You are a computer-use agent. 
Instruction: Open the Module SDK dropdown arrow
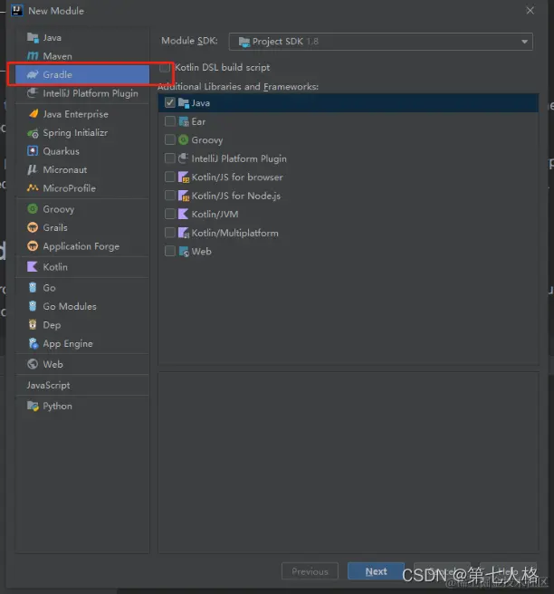coord(524,42)
